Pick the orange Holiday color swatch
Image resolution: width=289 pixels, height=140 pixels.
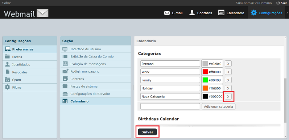[x=205, y=88]
